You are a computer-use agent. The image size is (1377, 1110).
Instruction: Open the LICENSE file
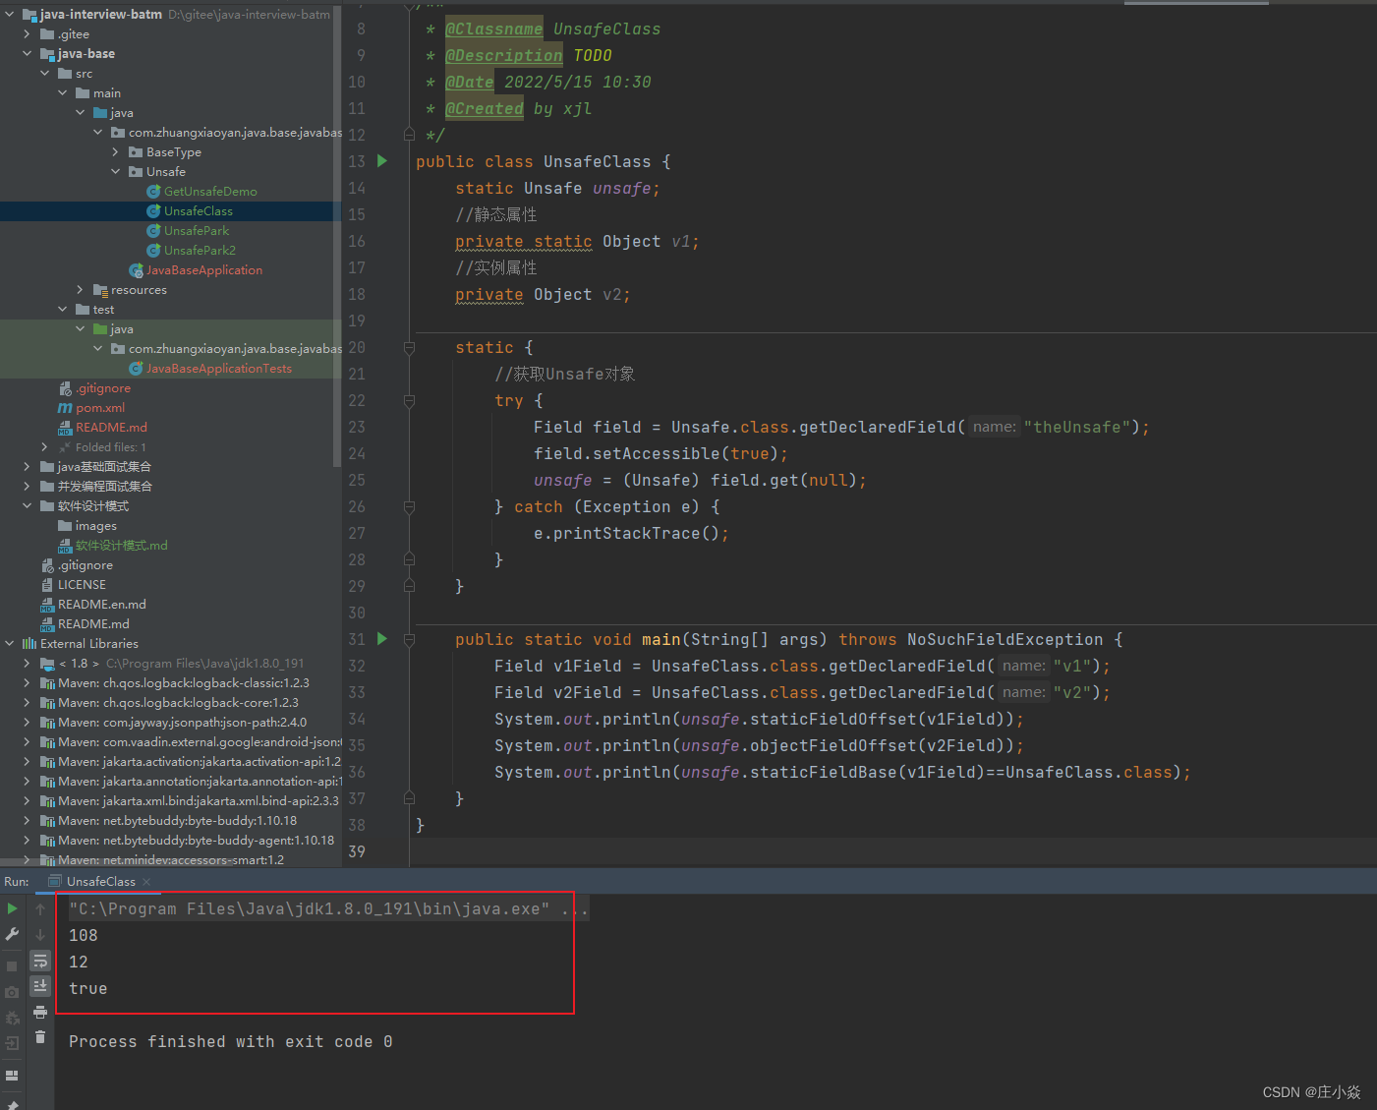[x=82, y=585]
